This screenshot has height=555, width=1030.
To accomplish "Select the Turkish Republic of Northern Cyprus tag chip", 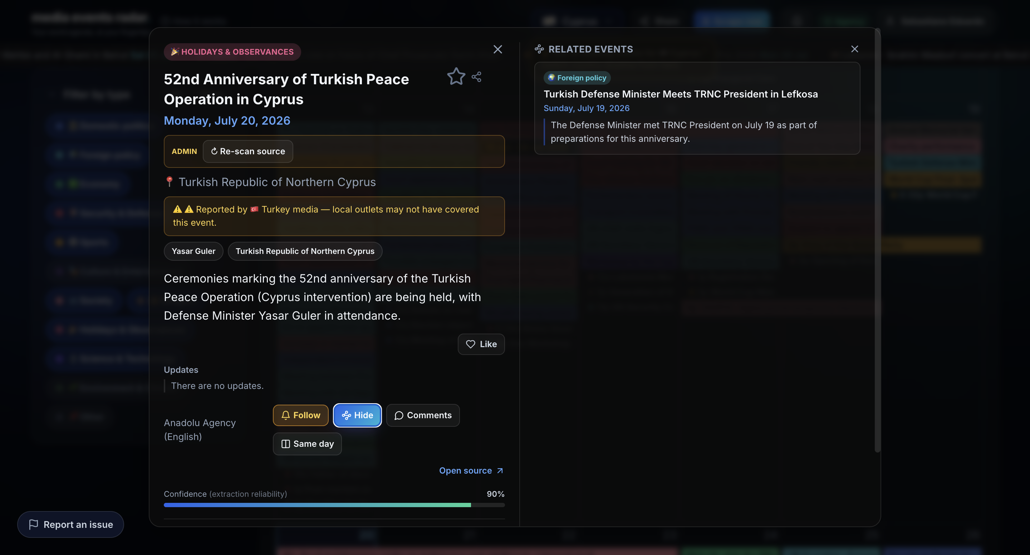I will [x=305, y=251].
